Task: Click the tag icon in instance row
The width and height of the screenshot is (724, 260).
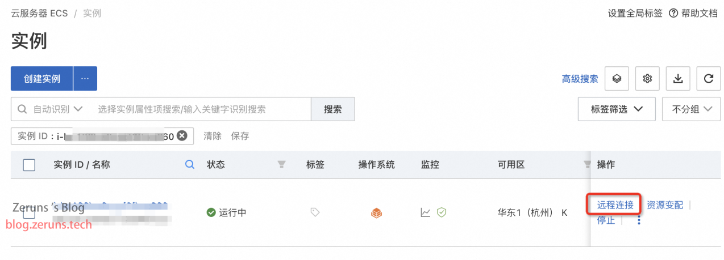Action: [x=315, y=212]
